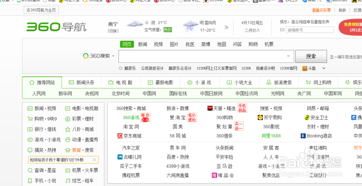Open 央视网 link

click(92, 94)
